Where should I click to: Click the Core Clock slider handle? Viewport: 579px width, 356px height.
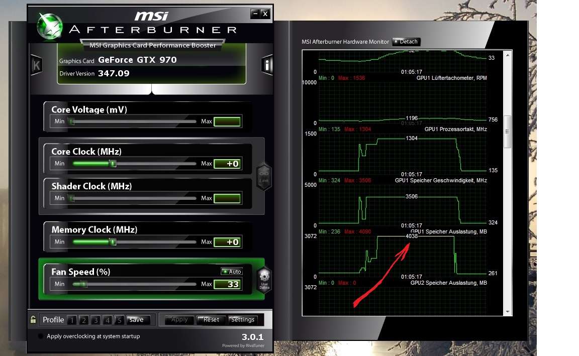(x=113, y=163)
